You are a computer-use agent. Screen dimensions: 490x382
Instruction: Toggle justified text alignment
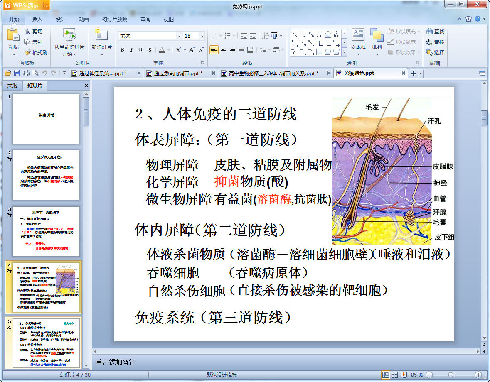tap(241, 50)
